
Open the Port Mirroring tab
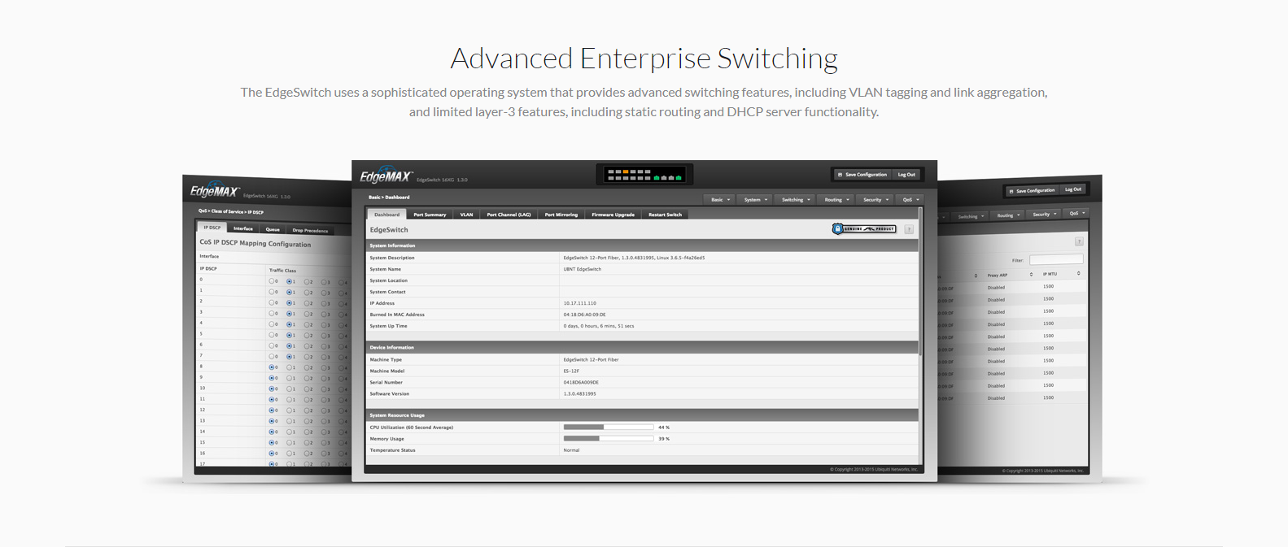tap(561, 215)
